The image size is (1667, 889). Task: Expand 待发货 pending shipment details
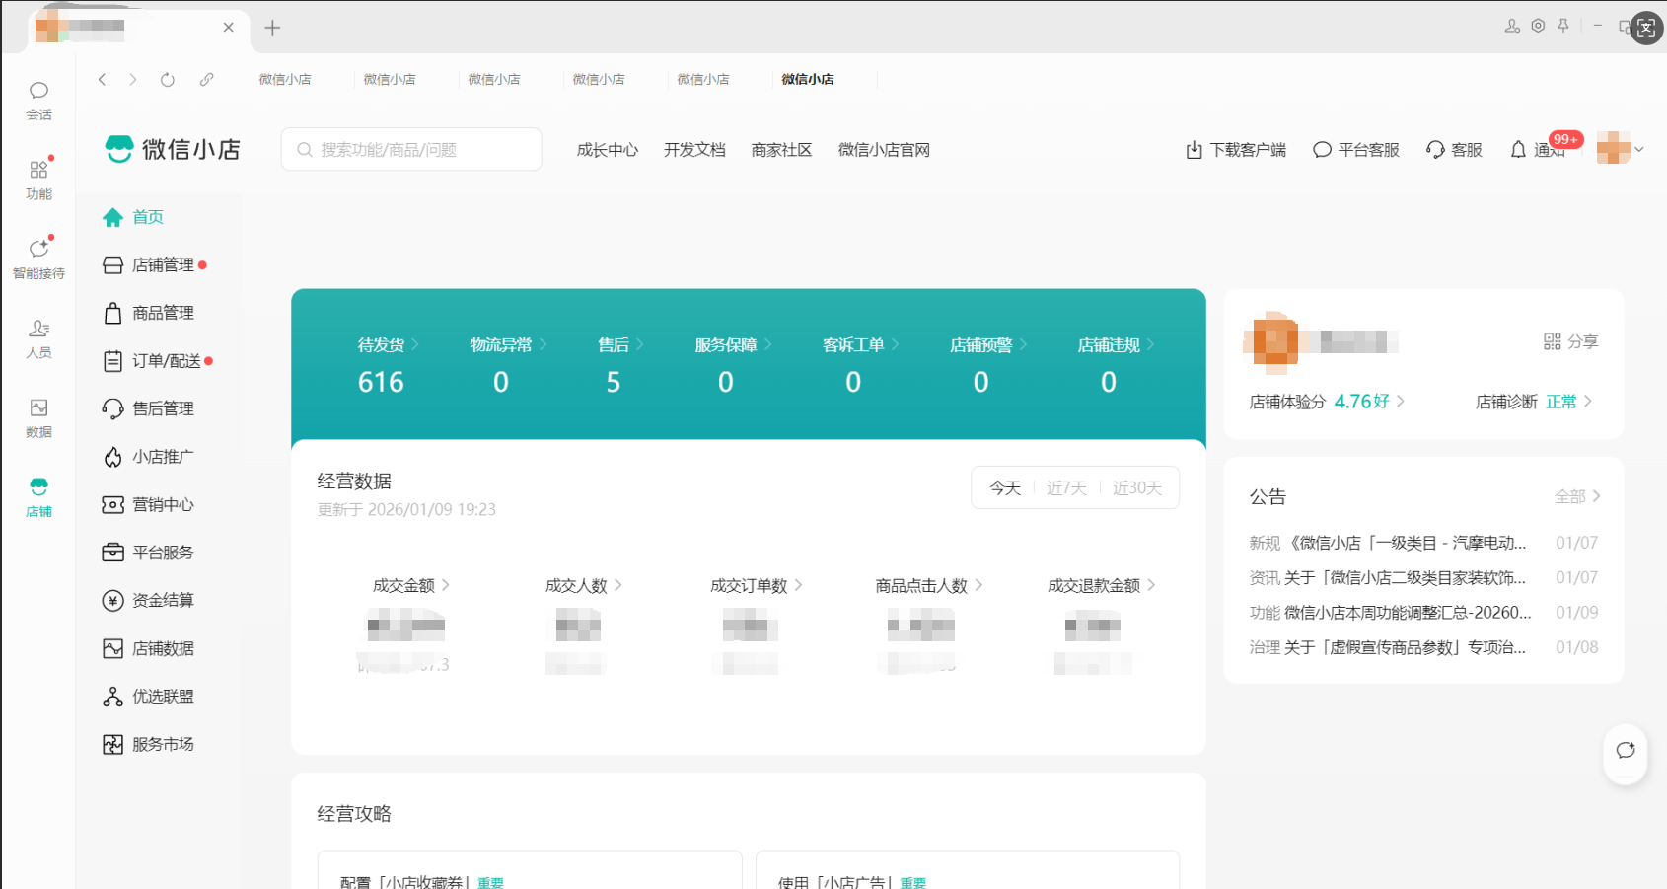[x=389, y=345]
